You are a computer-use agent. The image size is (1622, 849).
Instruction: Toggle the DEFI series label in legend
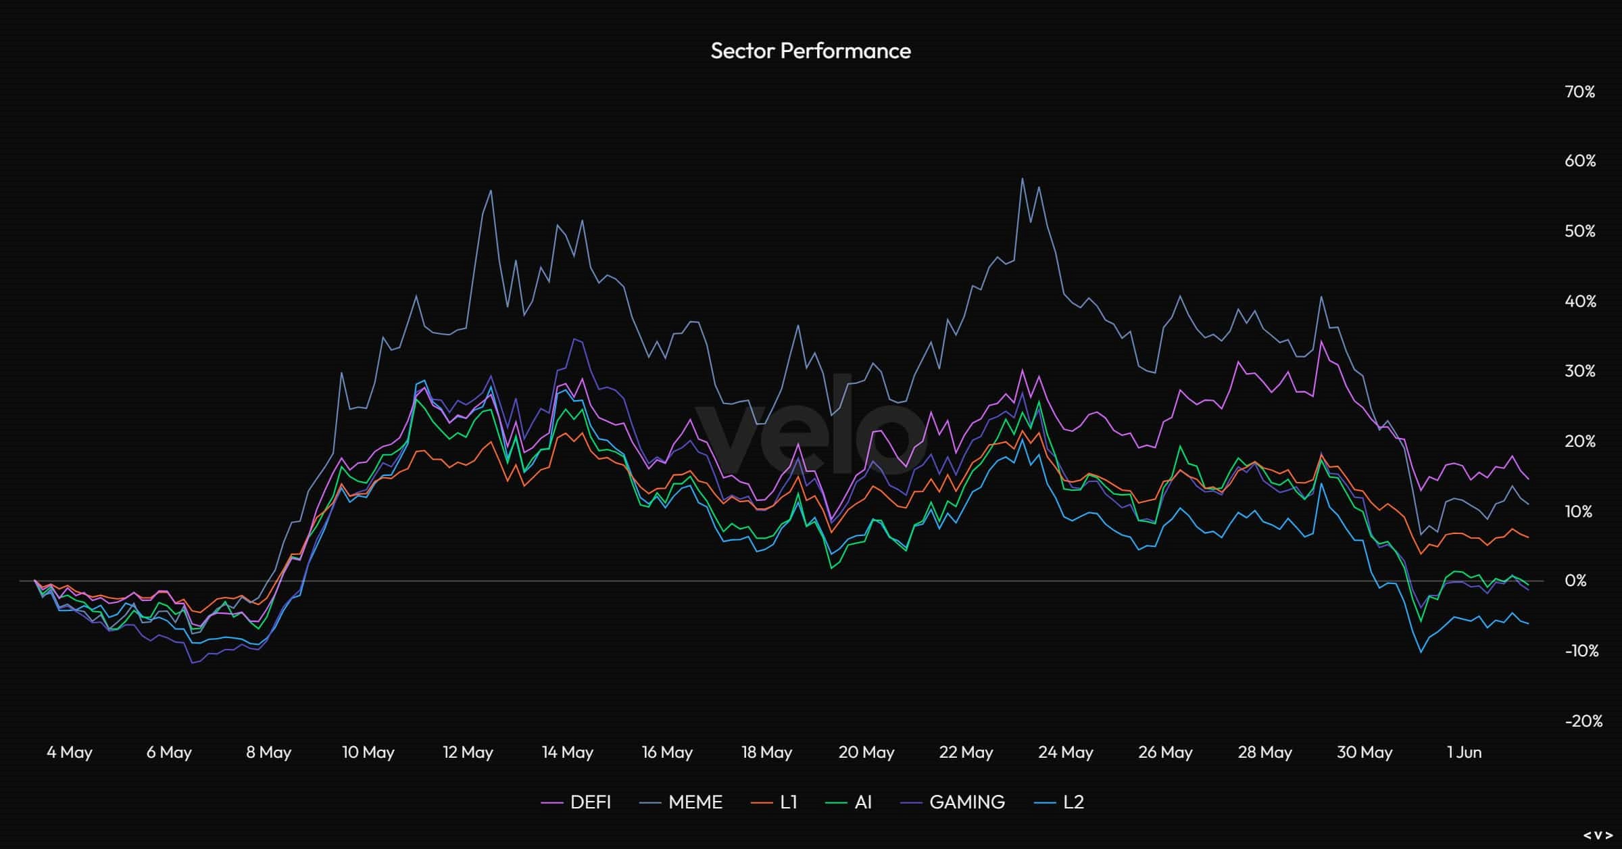click(x=590, y=802)
